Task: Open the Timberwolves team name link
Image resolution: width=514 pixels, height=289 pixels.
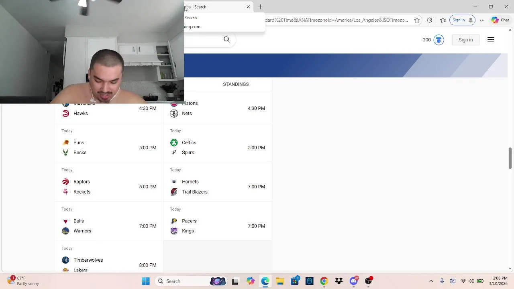Action: (x=88, y=260)
